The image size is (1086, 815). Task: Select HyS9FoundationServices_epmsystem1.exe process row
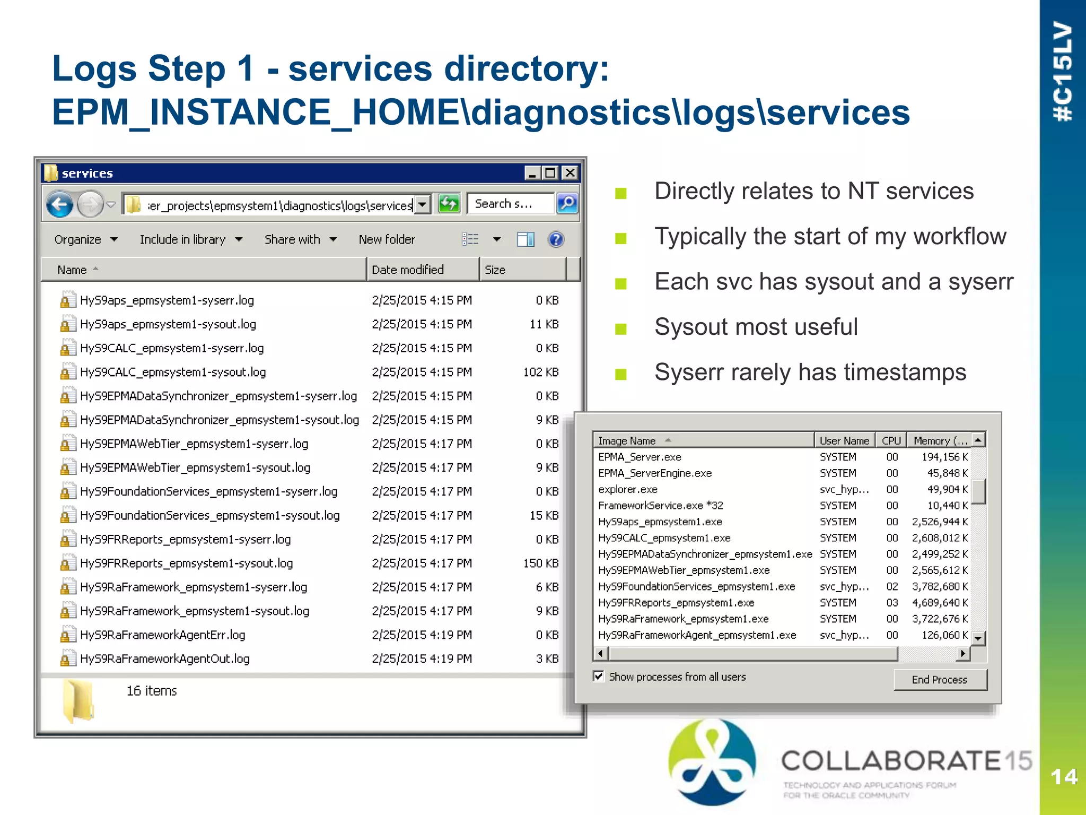pyautogui.click(x=783, y=586)
